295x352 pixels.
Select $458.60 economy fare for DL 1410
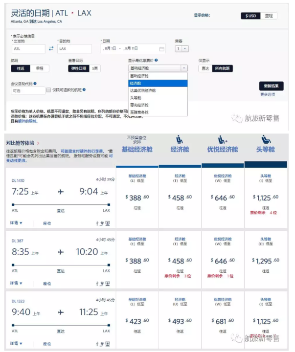click(x=180, y=198)
